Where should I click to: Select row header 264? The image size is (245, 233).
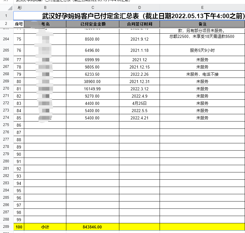point(6,39)
